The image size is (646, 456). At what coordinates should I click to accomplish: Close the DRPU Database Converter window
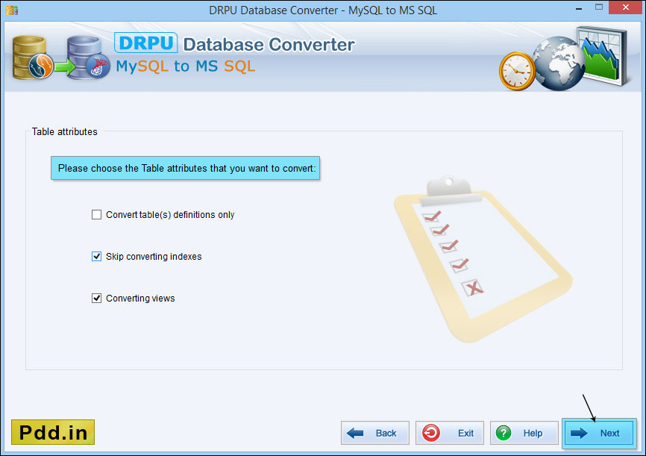(626, 7)
